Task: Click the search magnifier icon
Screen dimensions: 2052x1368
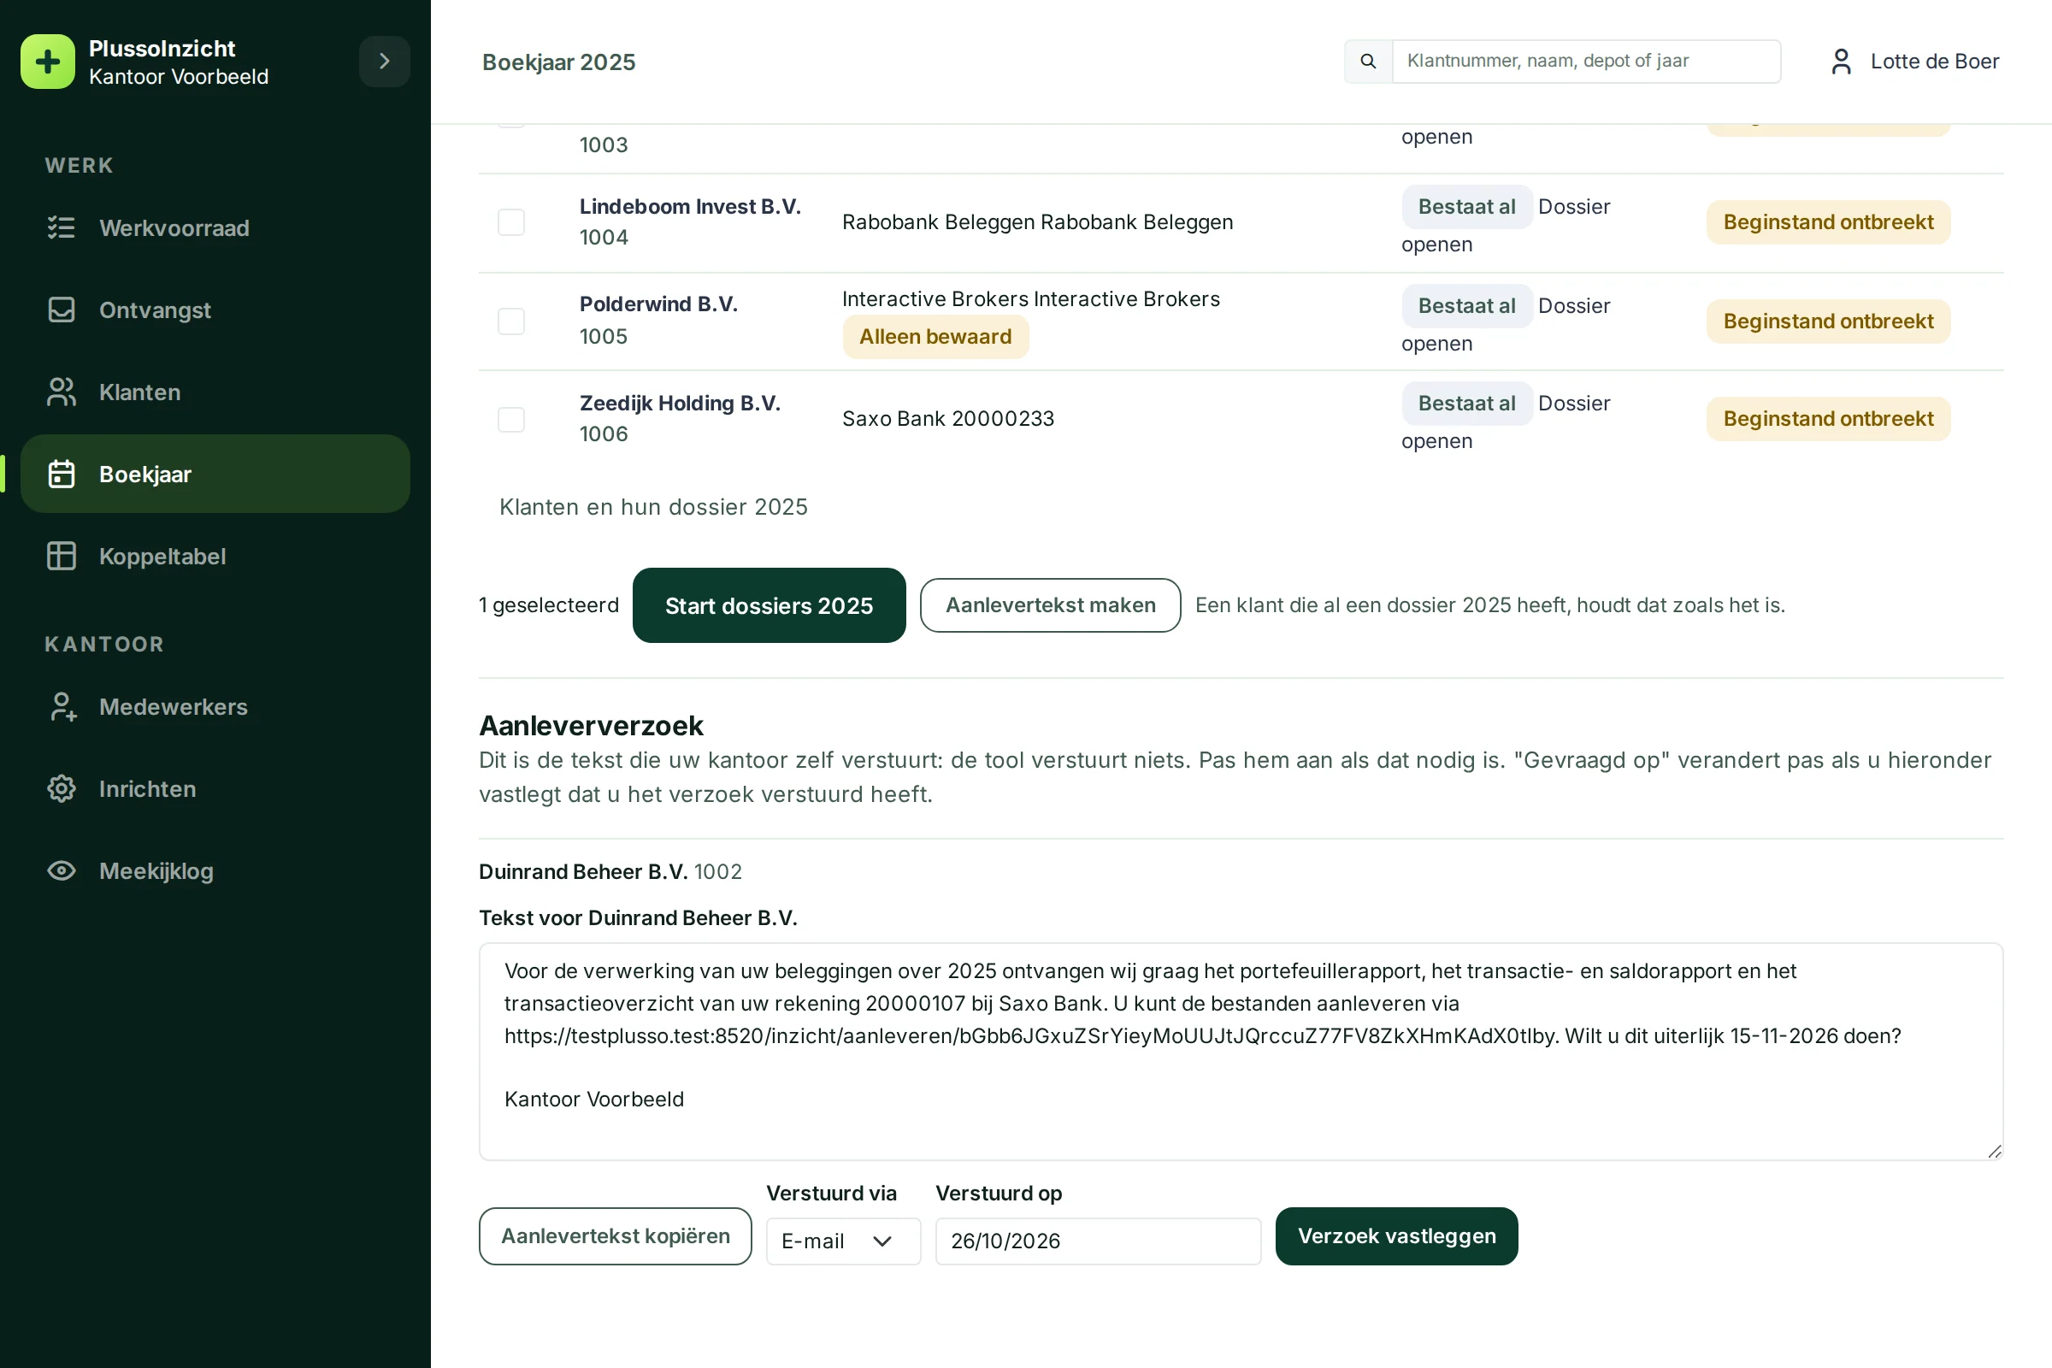Action: click(x=1368, y=61)
